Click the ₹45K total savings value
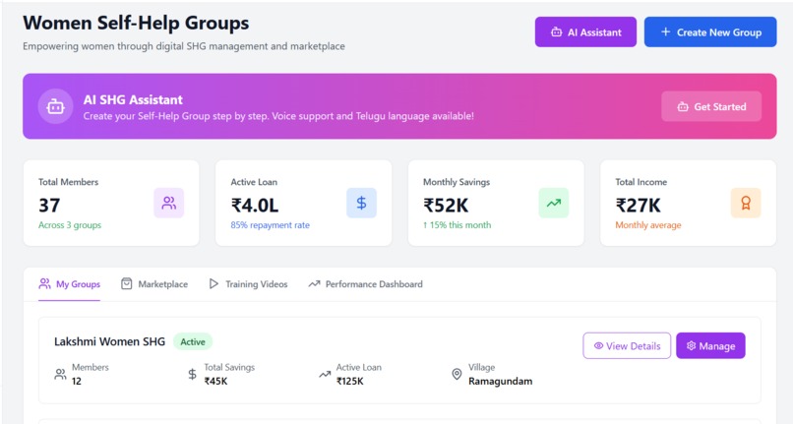Screen dimensions: 793x424 (x=215, y=381)
